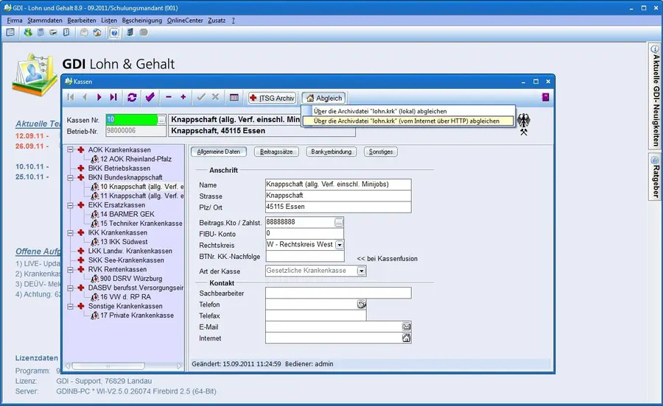This screenshot has width=663, height=406.
Task: Click the house icon beside Internet field
Action: [406, 338]
